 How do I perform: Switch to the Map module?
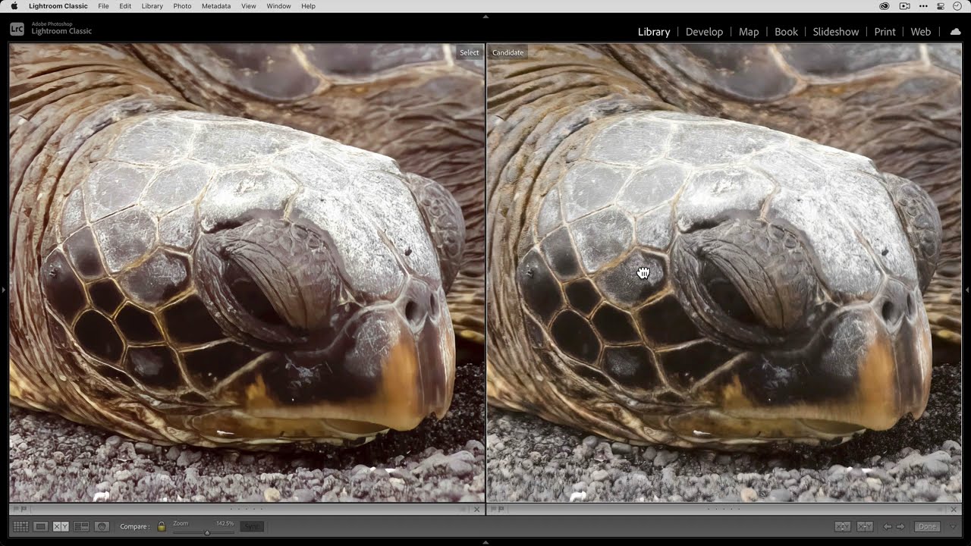(749, 32)
